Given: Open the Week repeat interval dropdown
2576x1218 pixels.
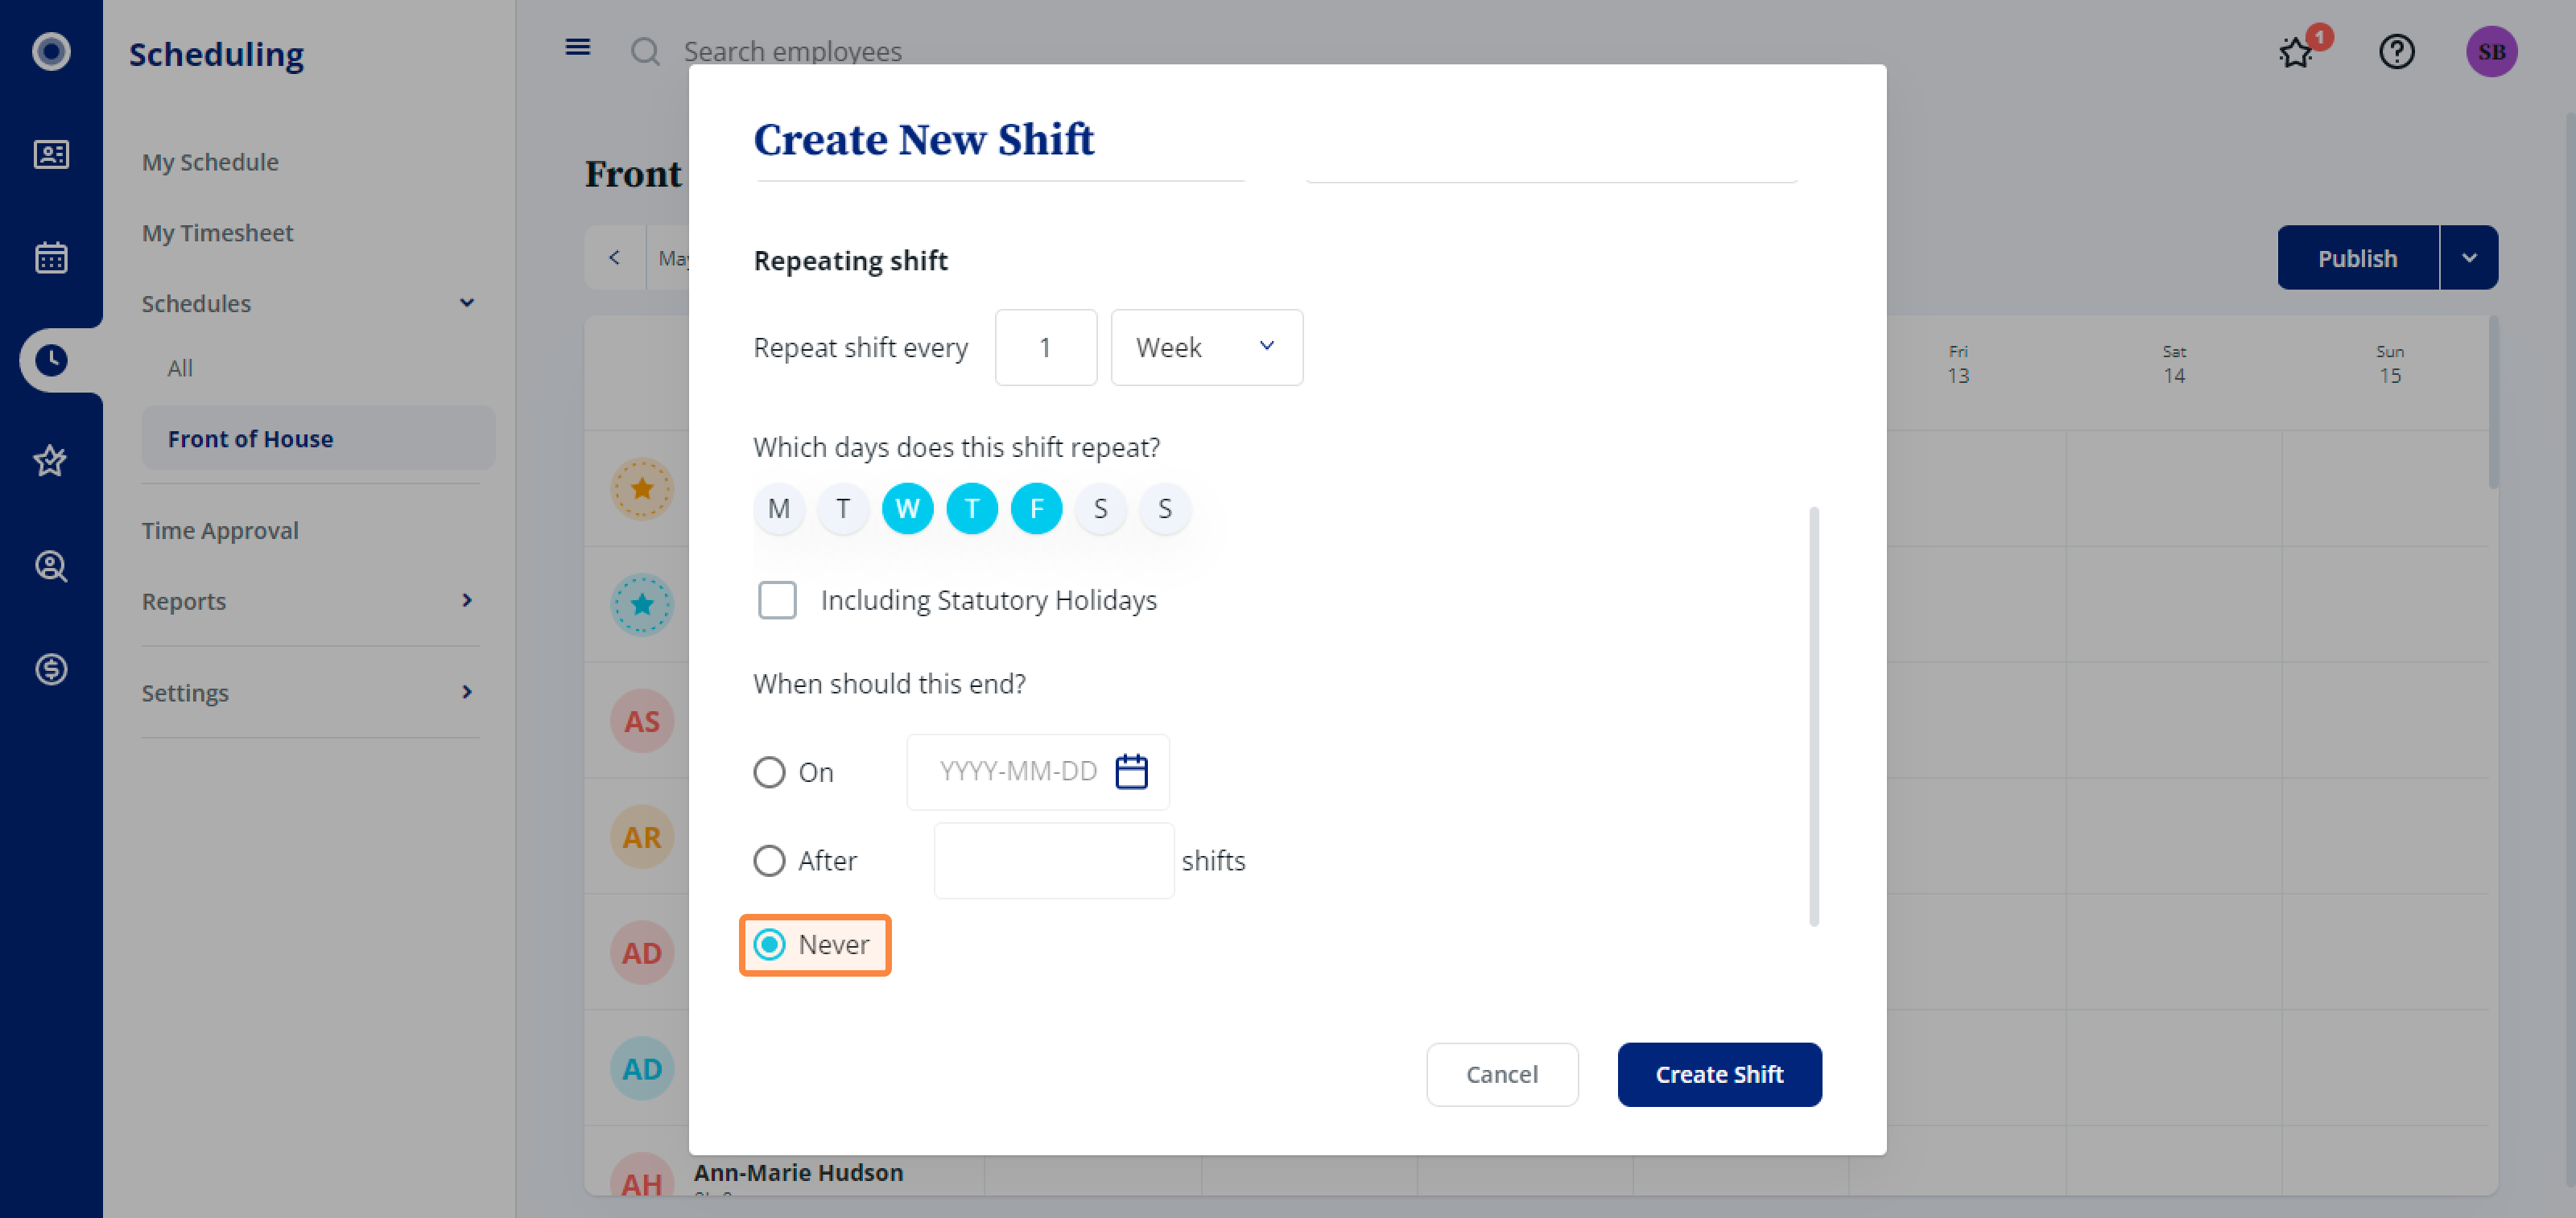Looking at the screenshot, I should (1206, 347).
